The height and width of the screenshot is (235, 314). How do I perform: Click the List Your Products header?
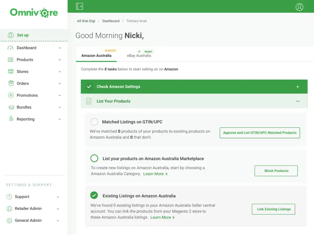pyautogui.click(x=194, y=101)
